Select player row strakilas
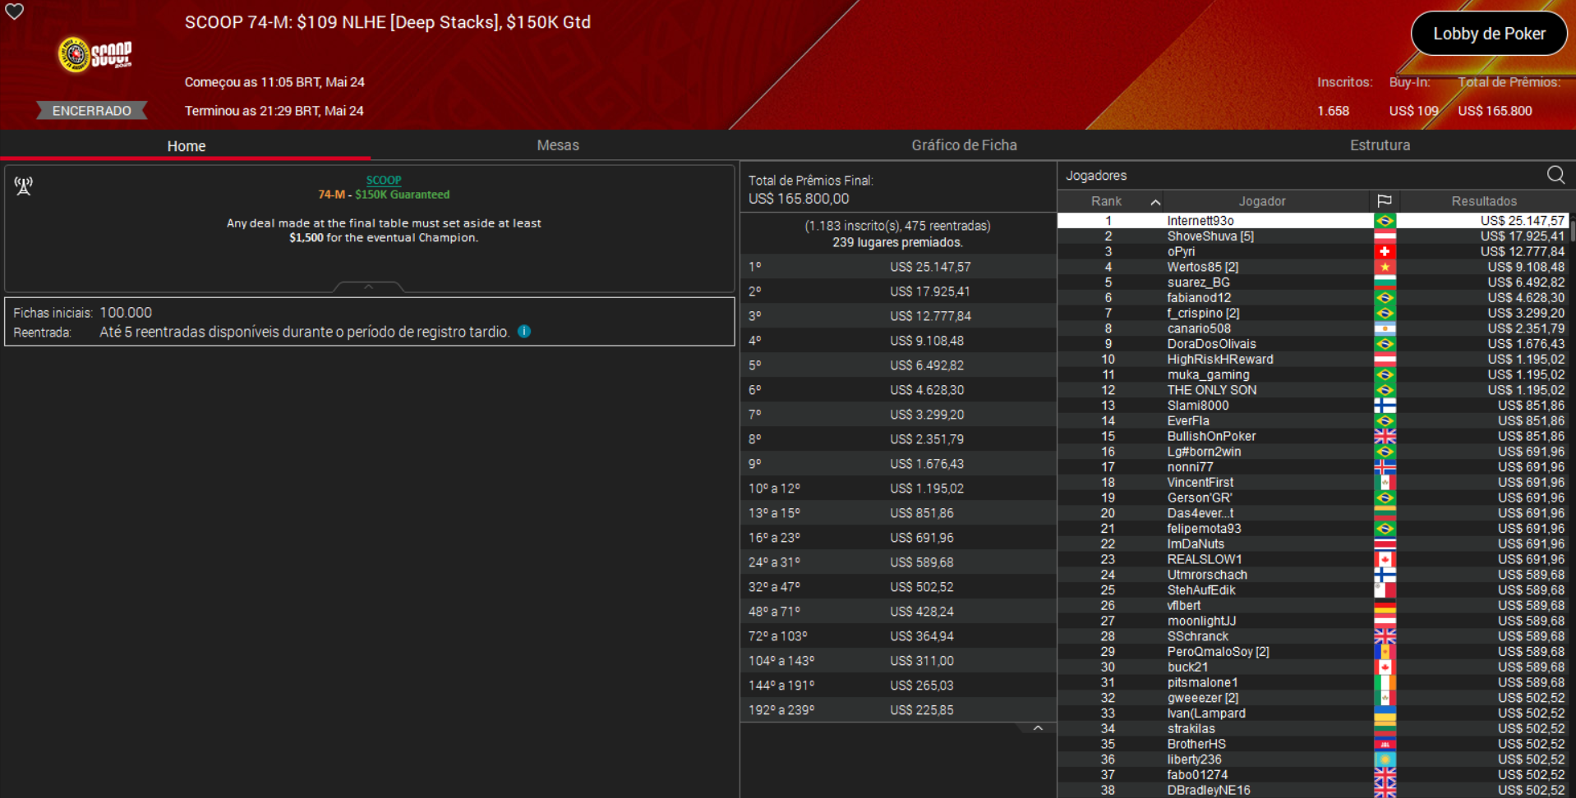 coord(1312,729)
